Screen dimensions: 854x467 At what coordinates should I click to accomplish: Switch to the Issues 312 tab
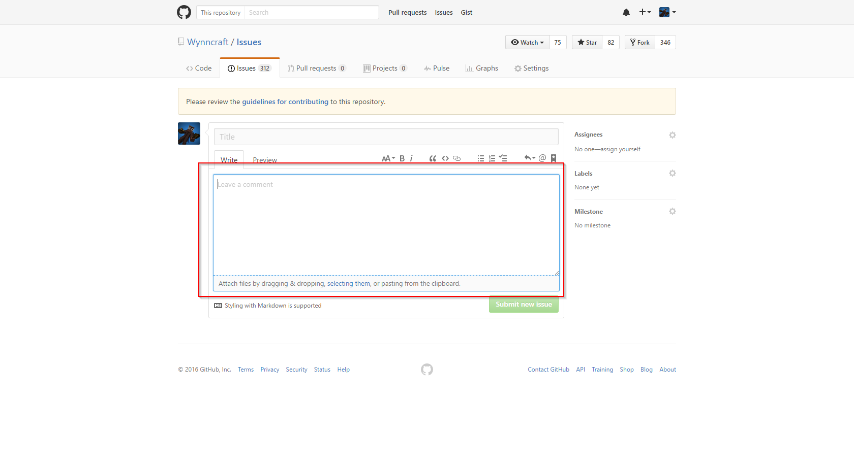coord(250,68)
